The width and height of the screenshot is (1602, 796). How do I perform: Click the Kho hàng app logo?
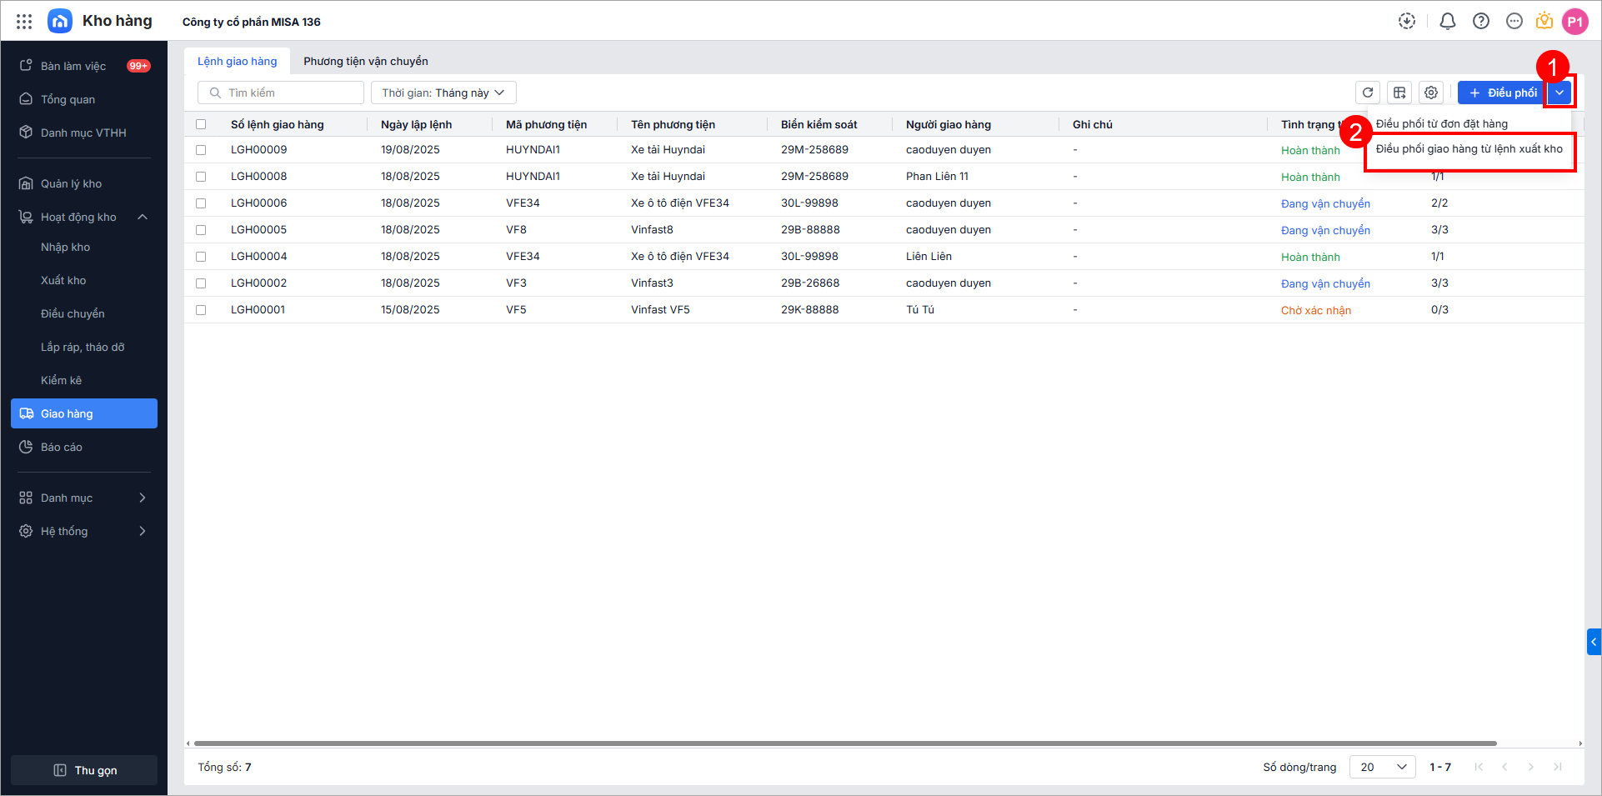(60, 22)
